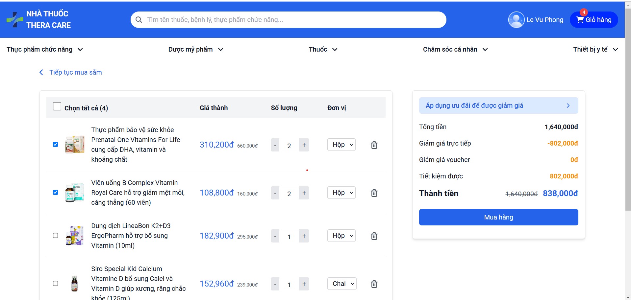Open unit dropdown for Prenatal One Vitamins

[341, 145]
